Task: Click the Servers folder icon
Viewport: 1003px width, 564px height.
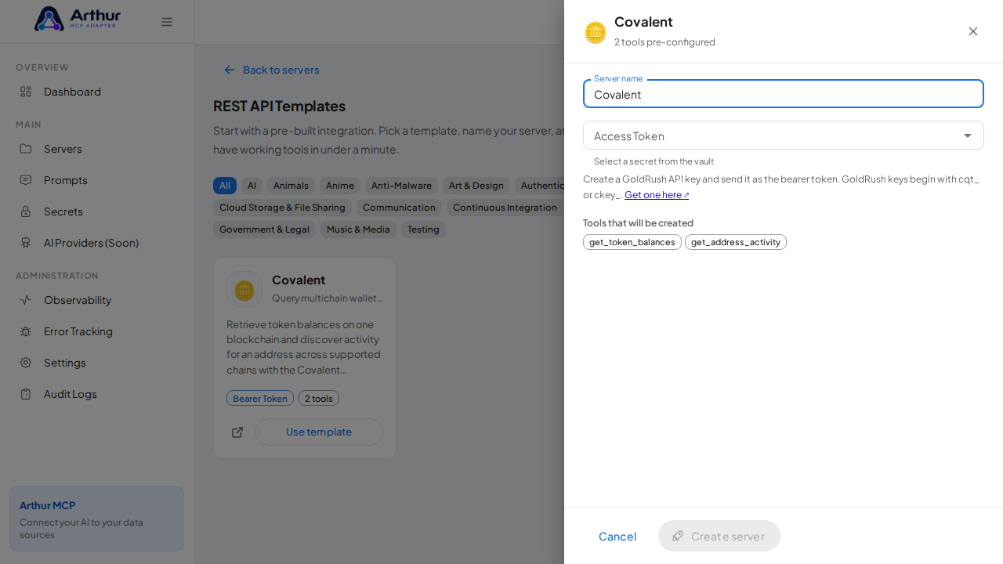Action: coord(26,149)
